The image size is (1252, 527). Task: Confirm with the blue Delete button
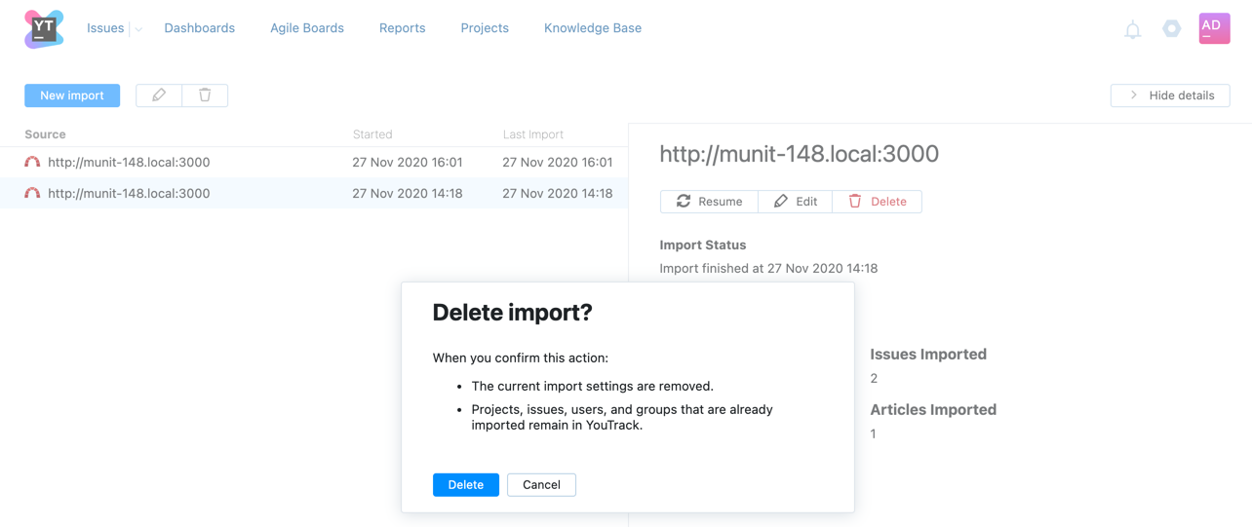[x=465, y=485]
